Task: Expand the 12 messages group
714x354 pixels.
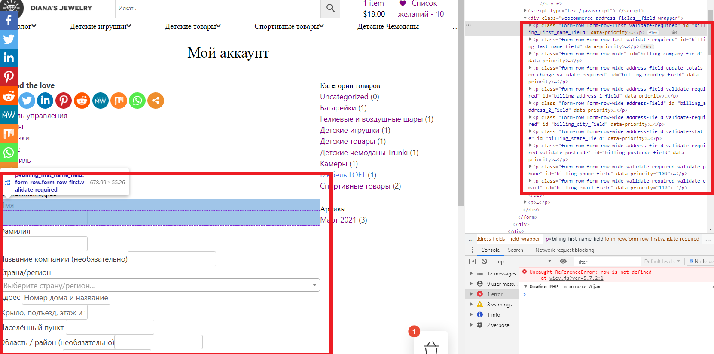Action: (493, 274)
